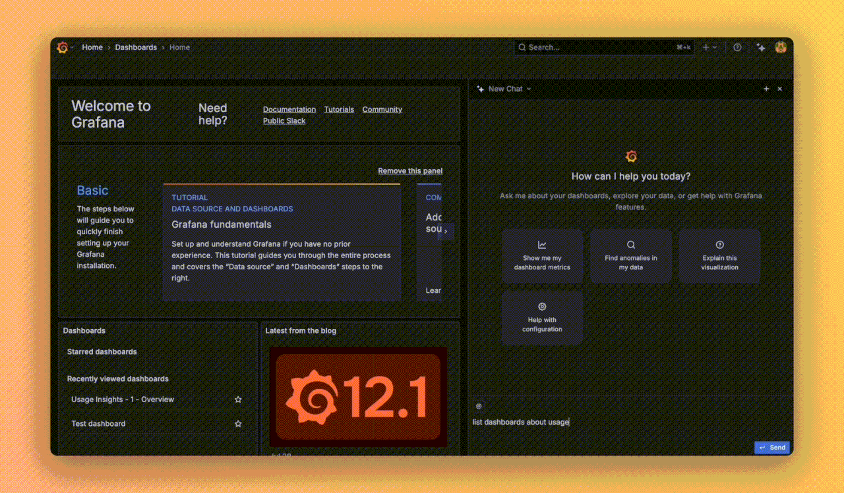Viewport: 844px width, 493px height.
Task: Click the Grafana logo in assistant panel
Action: (x=631, y=156)
